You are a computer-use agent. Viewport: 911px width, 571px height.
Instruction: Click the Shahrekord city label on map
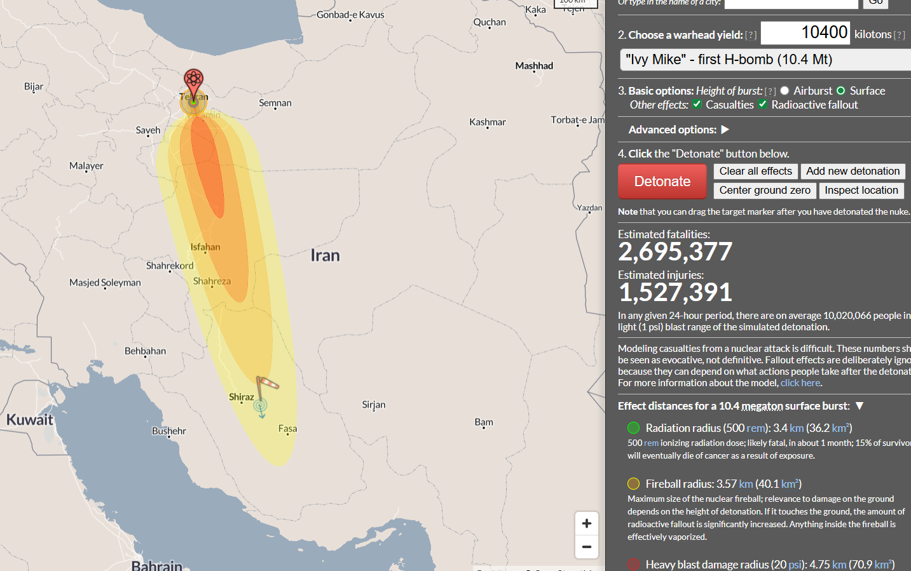(x=170, y=265)
